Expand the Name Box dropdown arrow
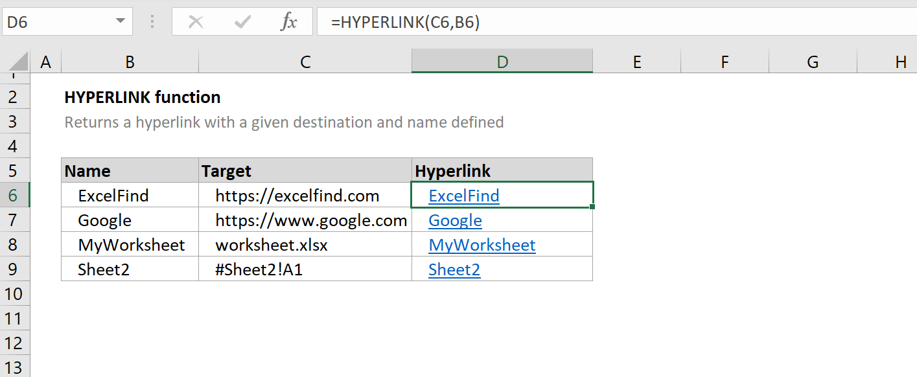 tap(120, 22)
